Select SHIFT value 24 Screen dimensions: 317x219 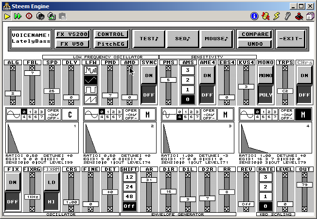(129, 186)
